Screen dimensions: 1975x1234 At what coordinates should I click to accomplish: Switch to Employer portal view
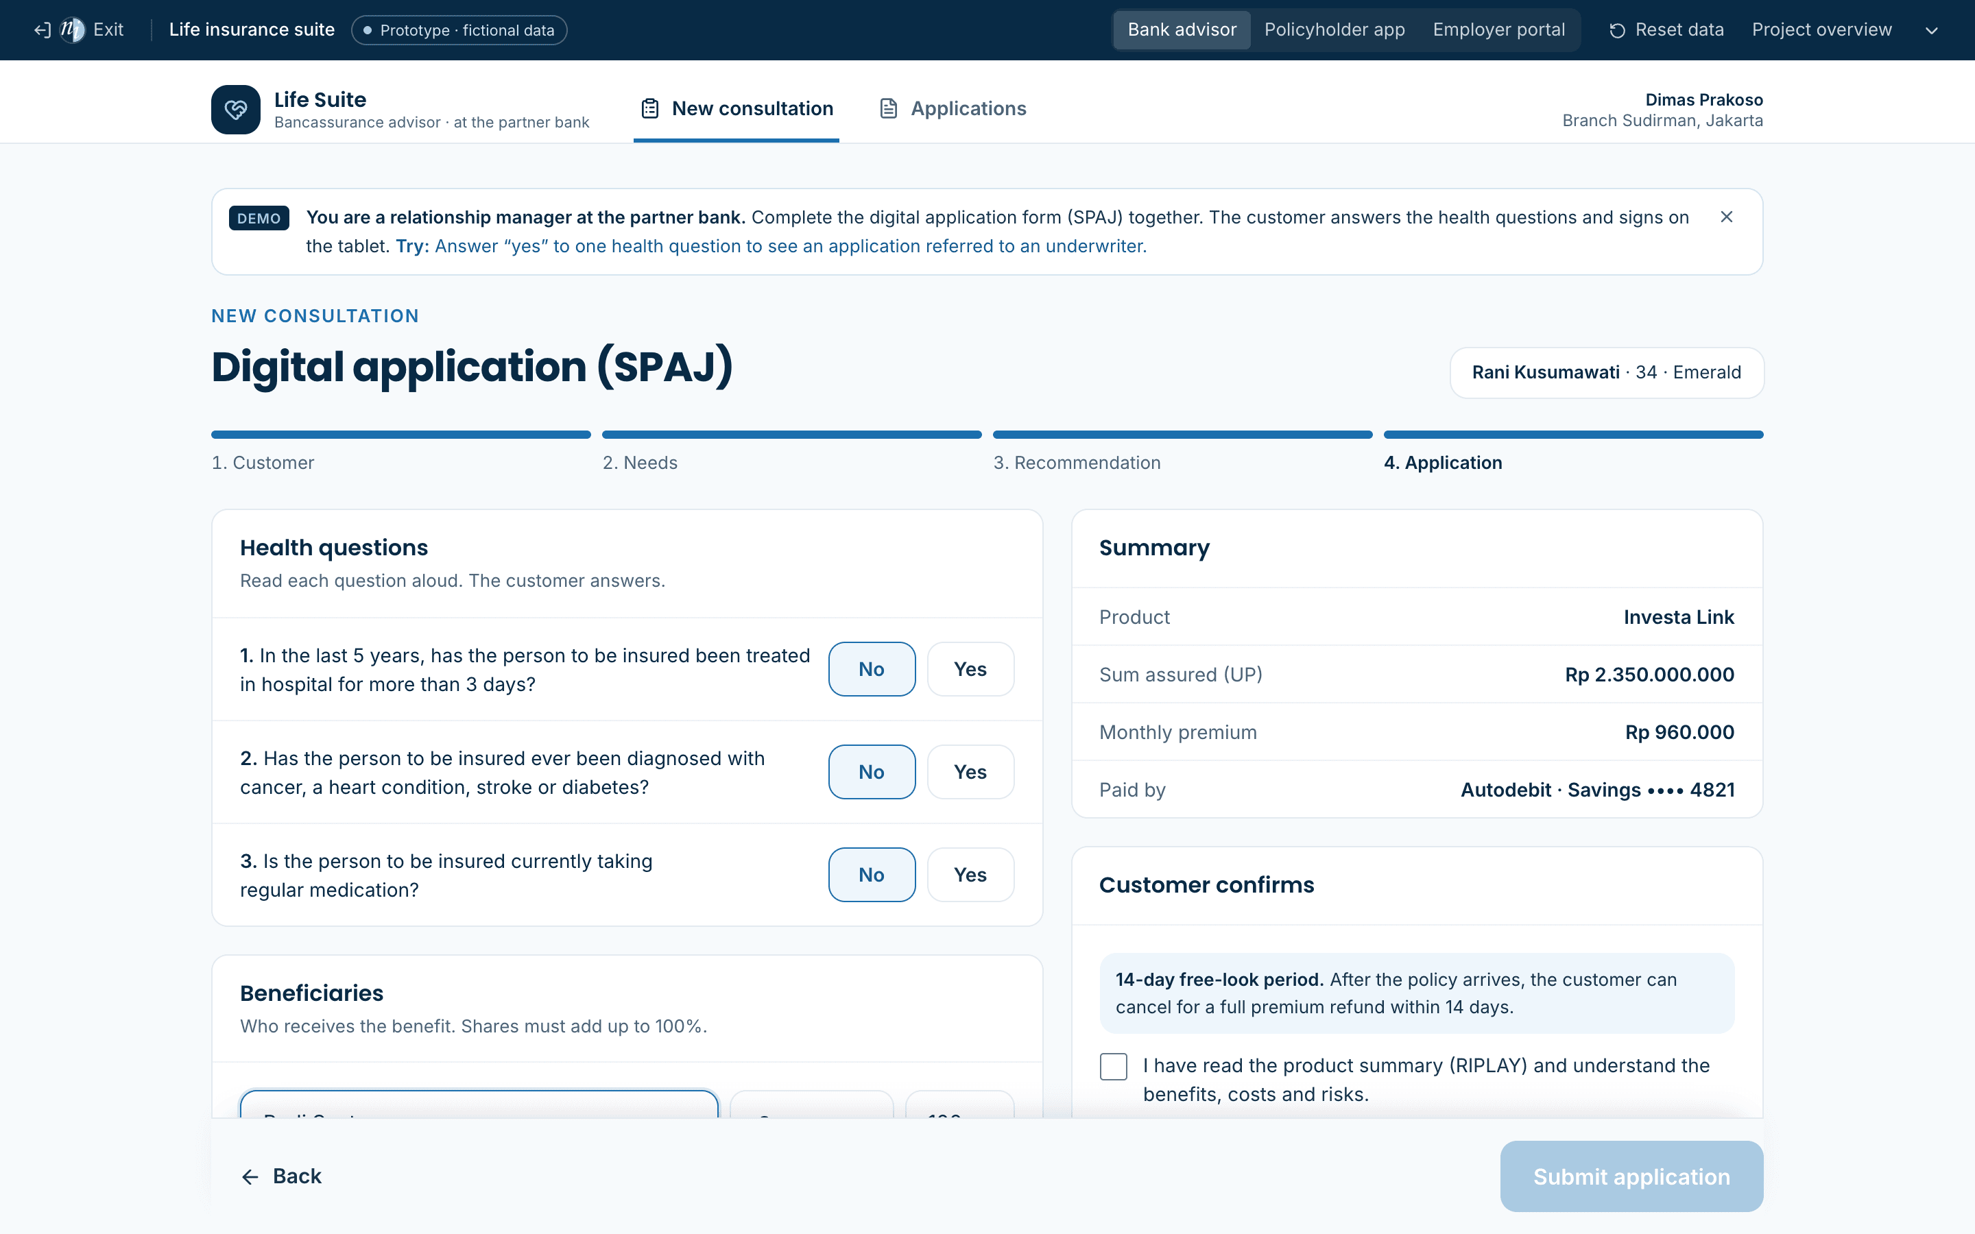[x=1498, y=30]
